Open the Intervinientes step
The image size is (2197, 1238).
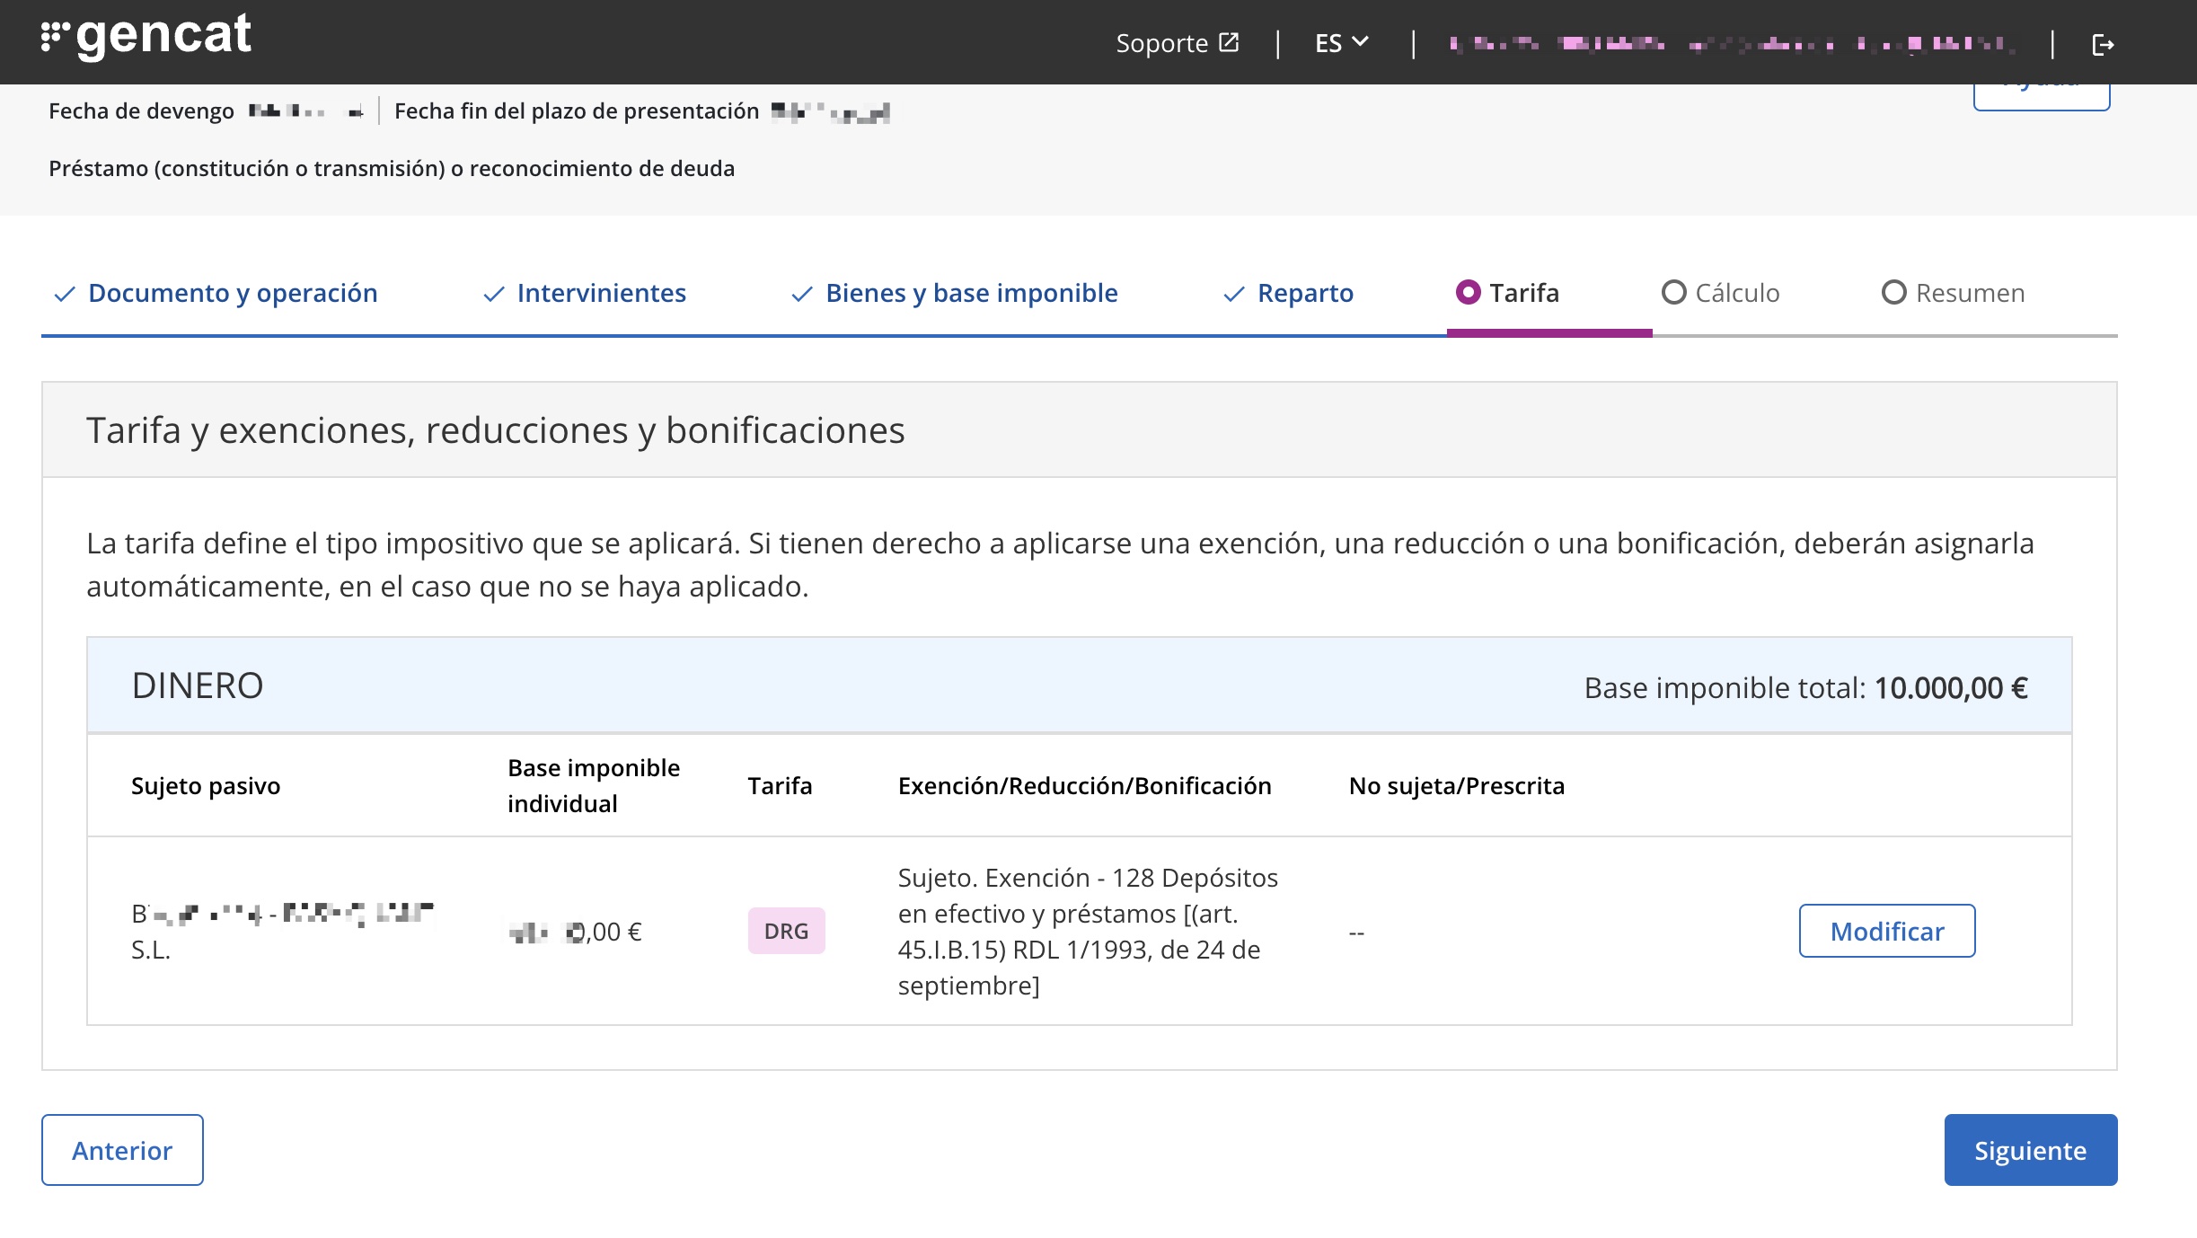click(x=601, y=293)
